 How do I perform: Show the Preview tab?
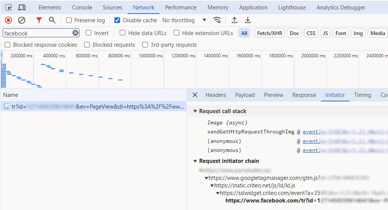click(x=273, y=95)
